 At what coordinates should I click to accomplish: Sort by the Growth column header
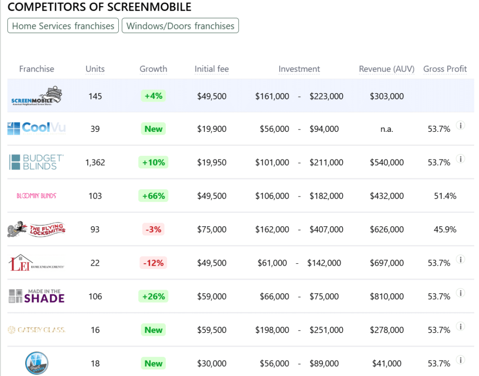153,69
